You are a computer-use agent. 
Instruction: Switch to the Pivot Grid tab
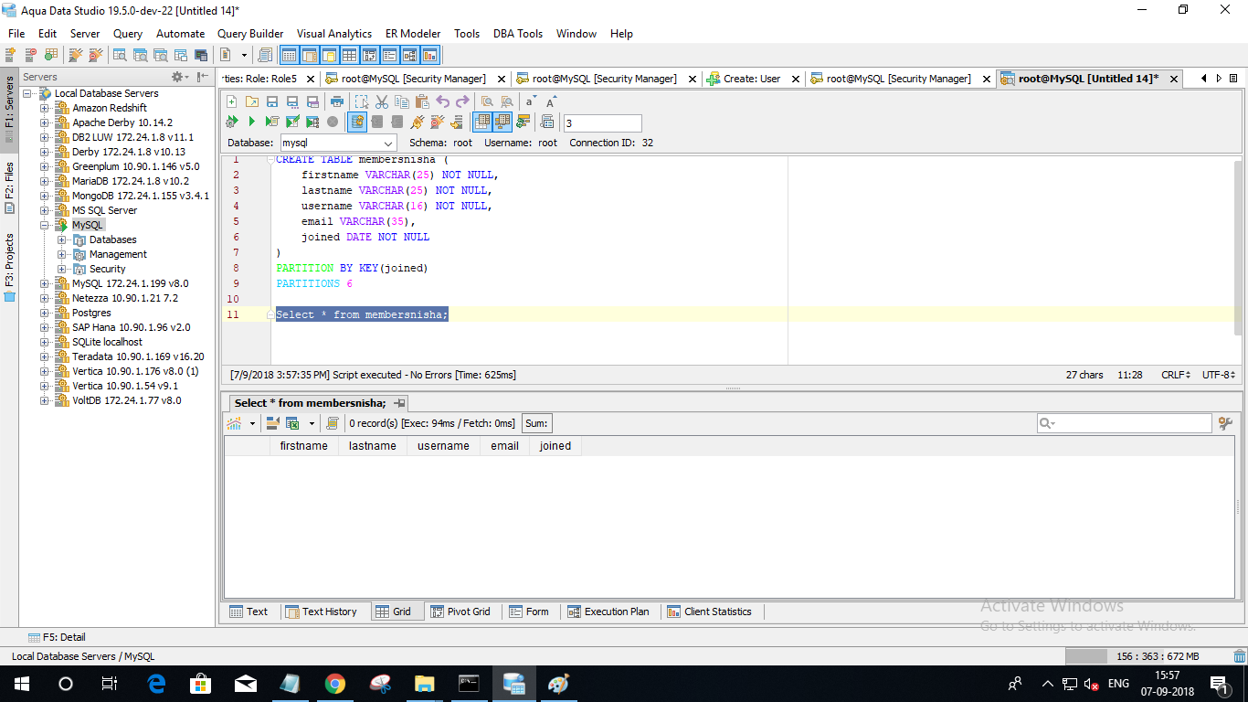(460, 612)
